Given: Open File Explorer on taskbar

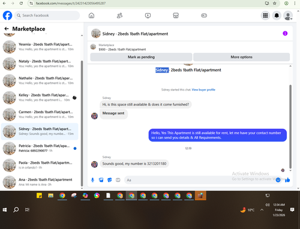Looking at the screenshot, I should pyautogui.click(x=50, y=195).
